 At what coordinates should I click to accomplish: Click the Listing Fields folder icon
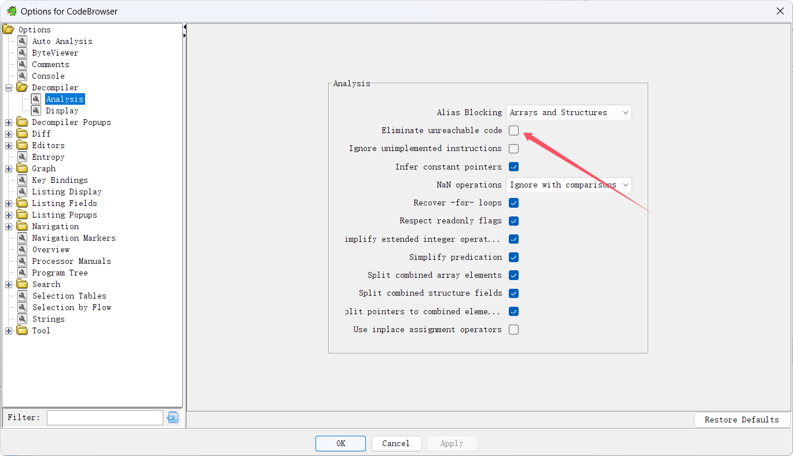click(22, 203)
